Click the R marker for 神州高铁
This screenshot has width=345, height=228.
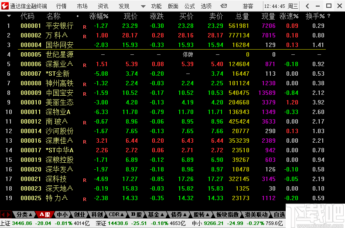(x=85, y=84)
